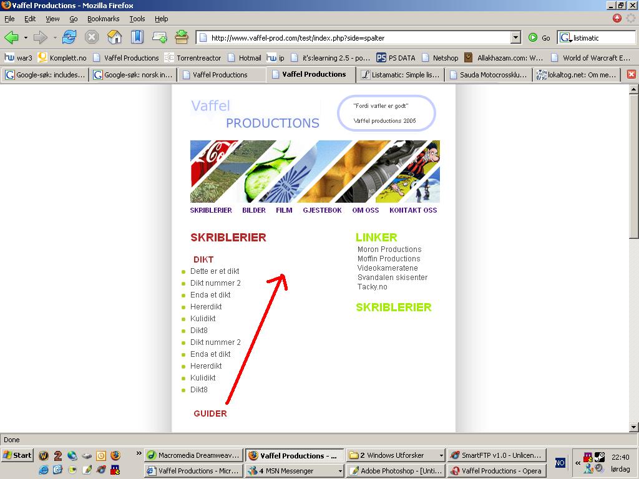Screen dimensions: 639x479
Task: Open the Tacky.no link
Action: coord(372,287)
